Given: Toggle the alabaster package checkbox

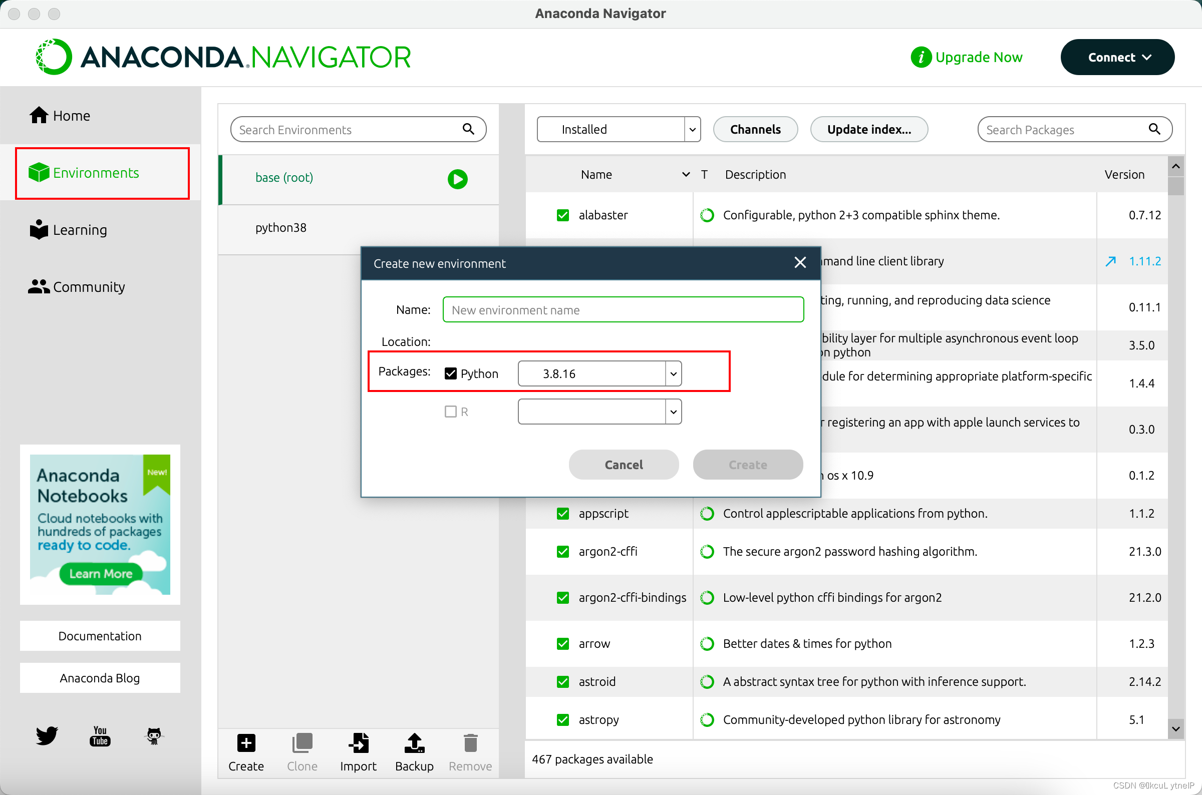Looking at the screenshot, I should tap(562, 215).
